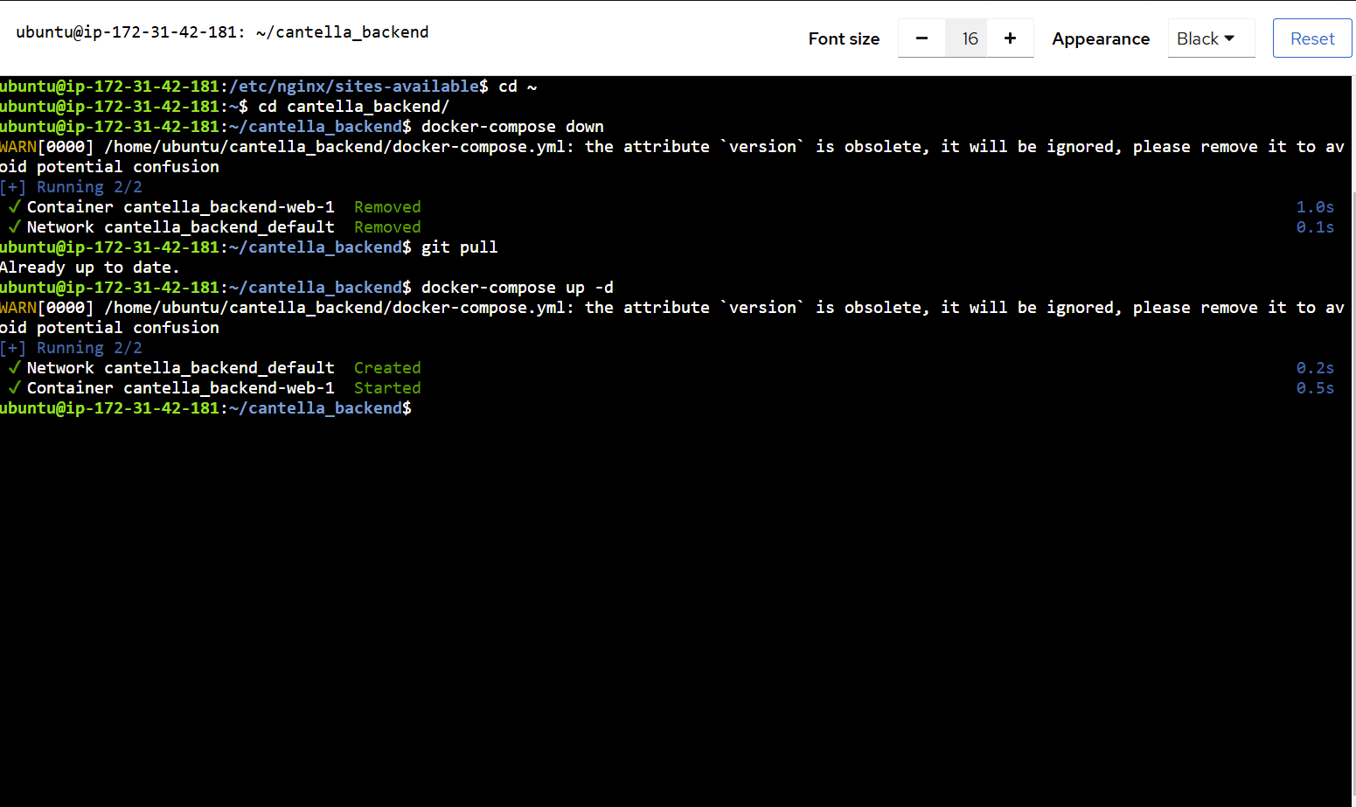Click the last empty prompt line in terminal
This screenshot has height=807, width=1356.
point(206,408)
